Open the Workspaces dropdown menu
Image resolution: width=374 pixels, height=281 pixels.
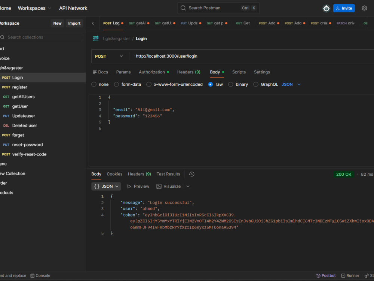[x=34, y=8]
